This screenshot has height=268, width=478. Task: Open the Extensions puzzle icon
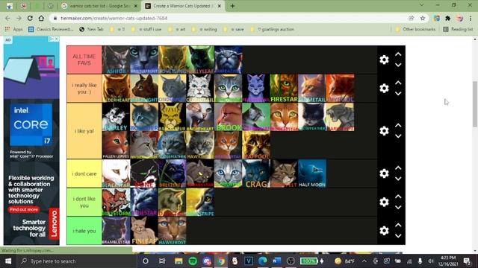448,18
